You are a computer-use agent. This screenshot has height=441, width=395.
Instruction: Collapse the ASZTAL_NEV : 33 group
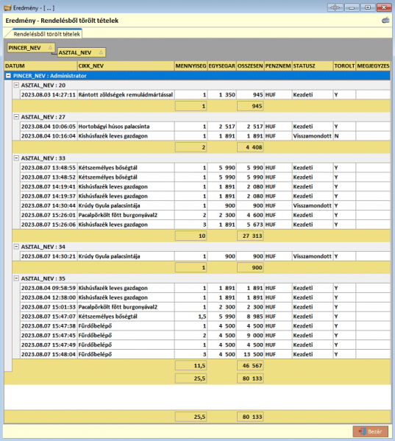16,158
